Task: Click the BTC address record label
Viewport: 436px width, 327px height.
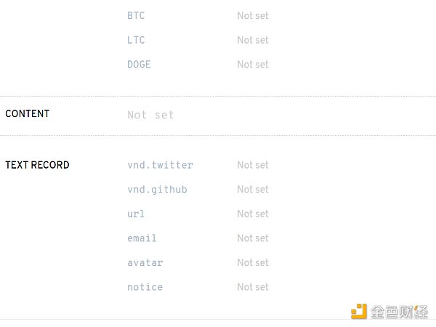Action: [x=136, y=15]
